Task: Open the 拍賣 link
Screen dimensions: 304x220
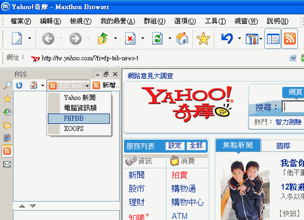Action: coord(179,175)
